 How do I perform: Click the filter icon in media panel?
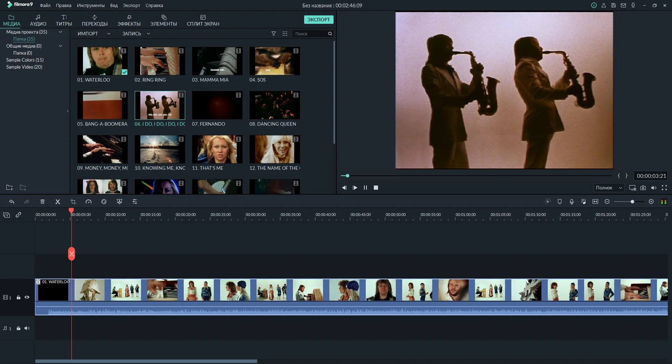click(x=274, y=34)
